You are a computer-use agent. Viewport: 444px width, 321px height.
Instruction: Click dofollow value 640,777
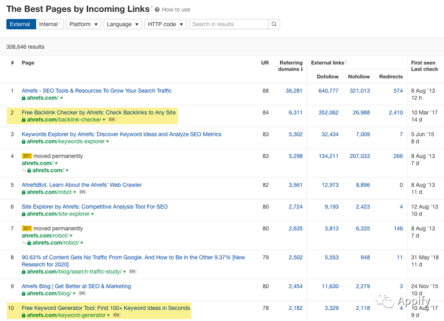point(328,91)
